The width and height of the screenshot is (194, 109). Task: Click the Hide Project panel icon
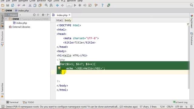[x=48, y=15]
